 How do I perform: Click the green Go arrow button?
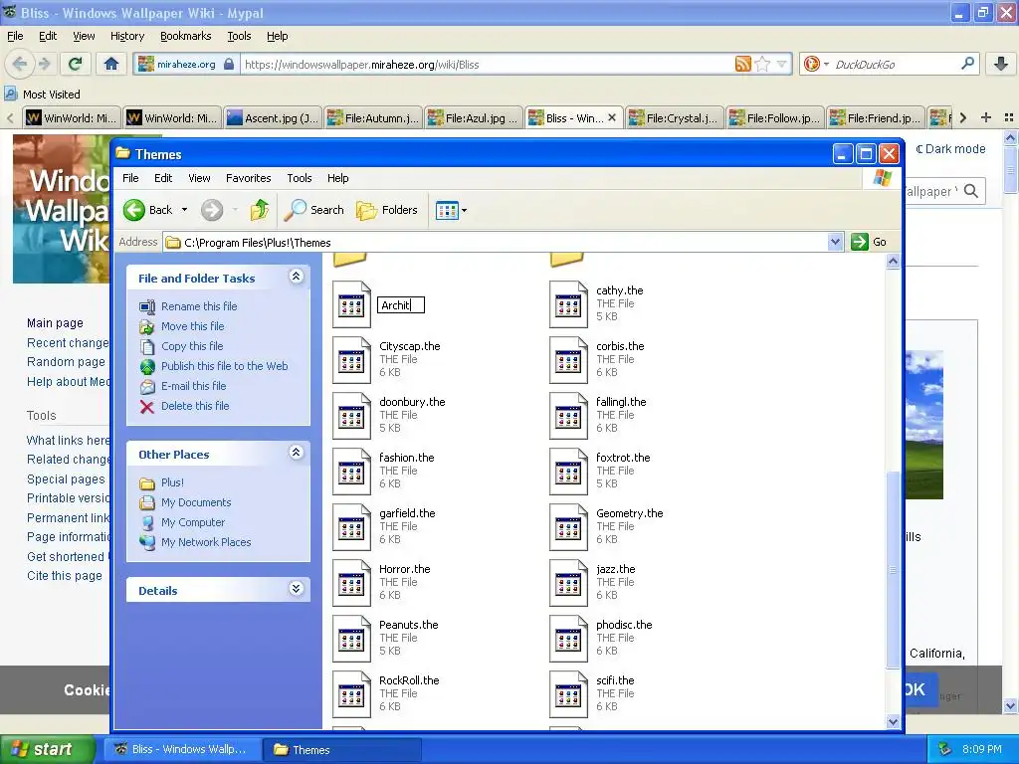859,242
